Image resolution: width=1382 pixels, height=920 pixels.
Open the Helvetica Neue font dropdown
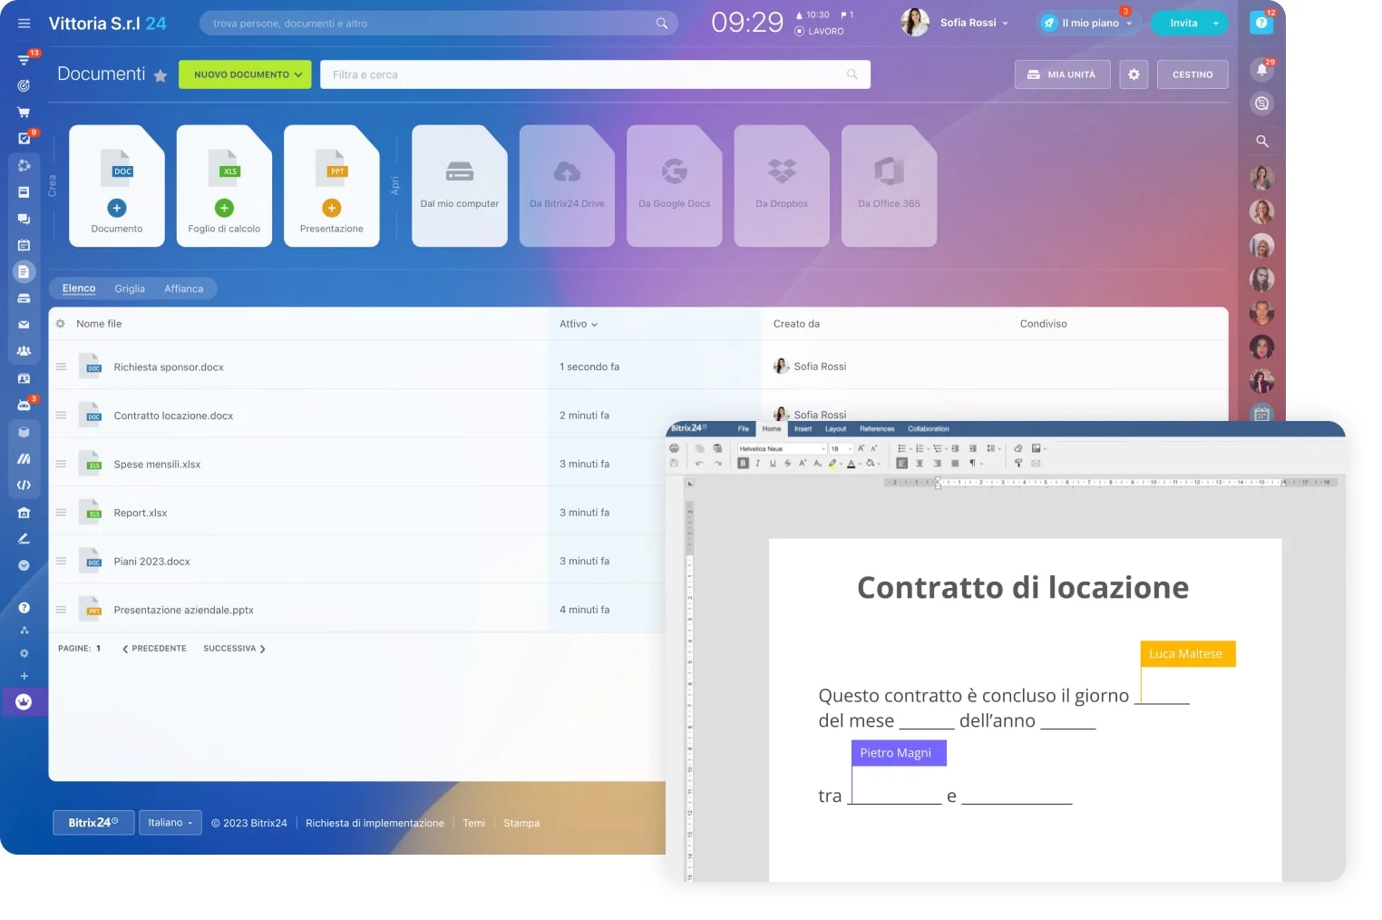781,448
